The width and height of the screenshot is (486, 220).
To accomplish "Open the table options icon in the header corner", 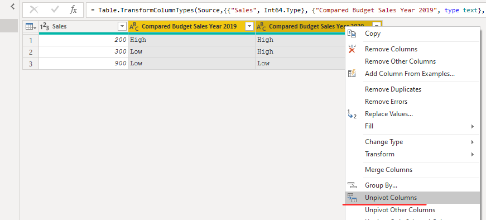I will pos(31,27).
